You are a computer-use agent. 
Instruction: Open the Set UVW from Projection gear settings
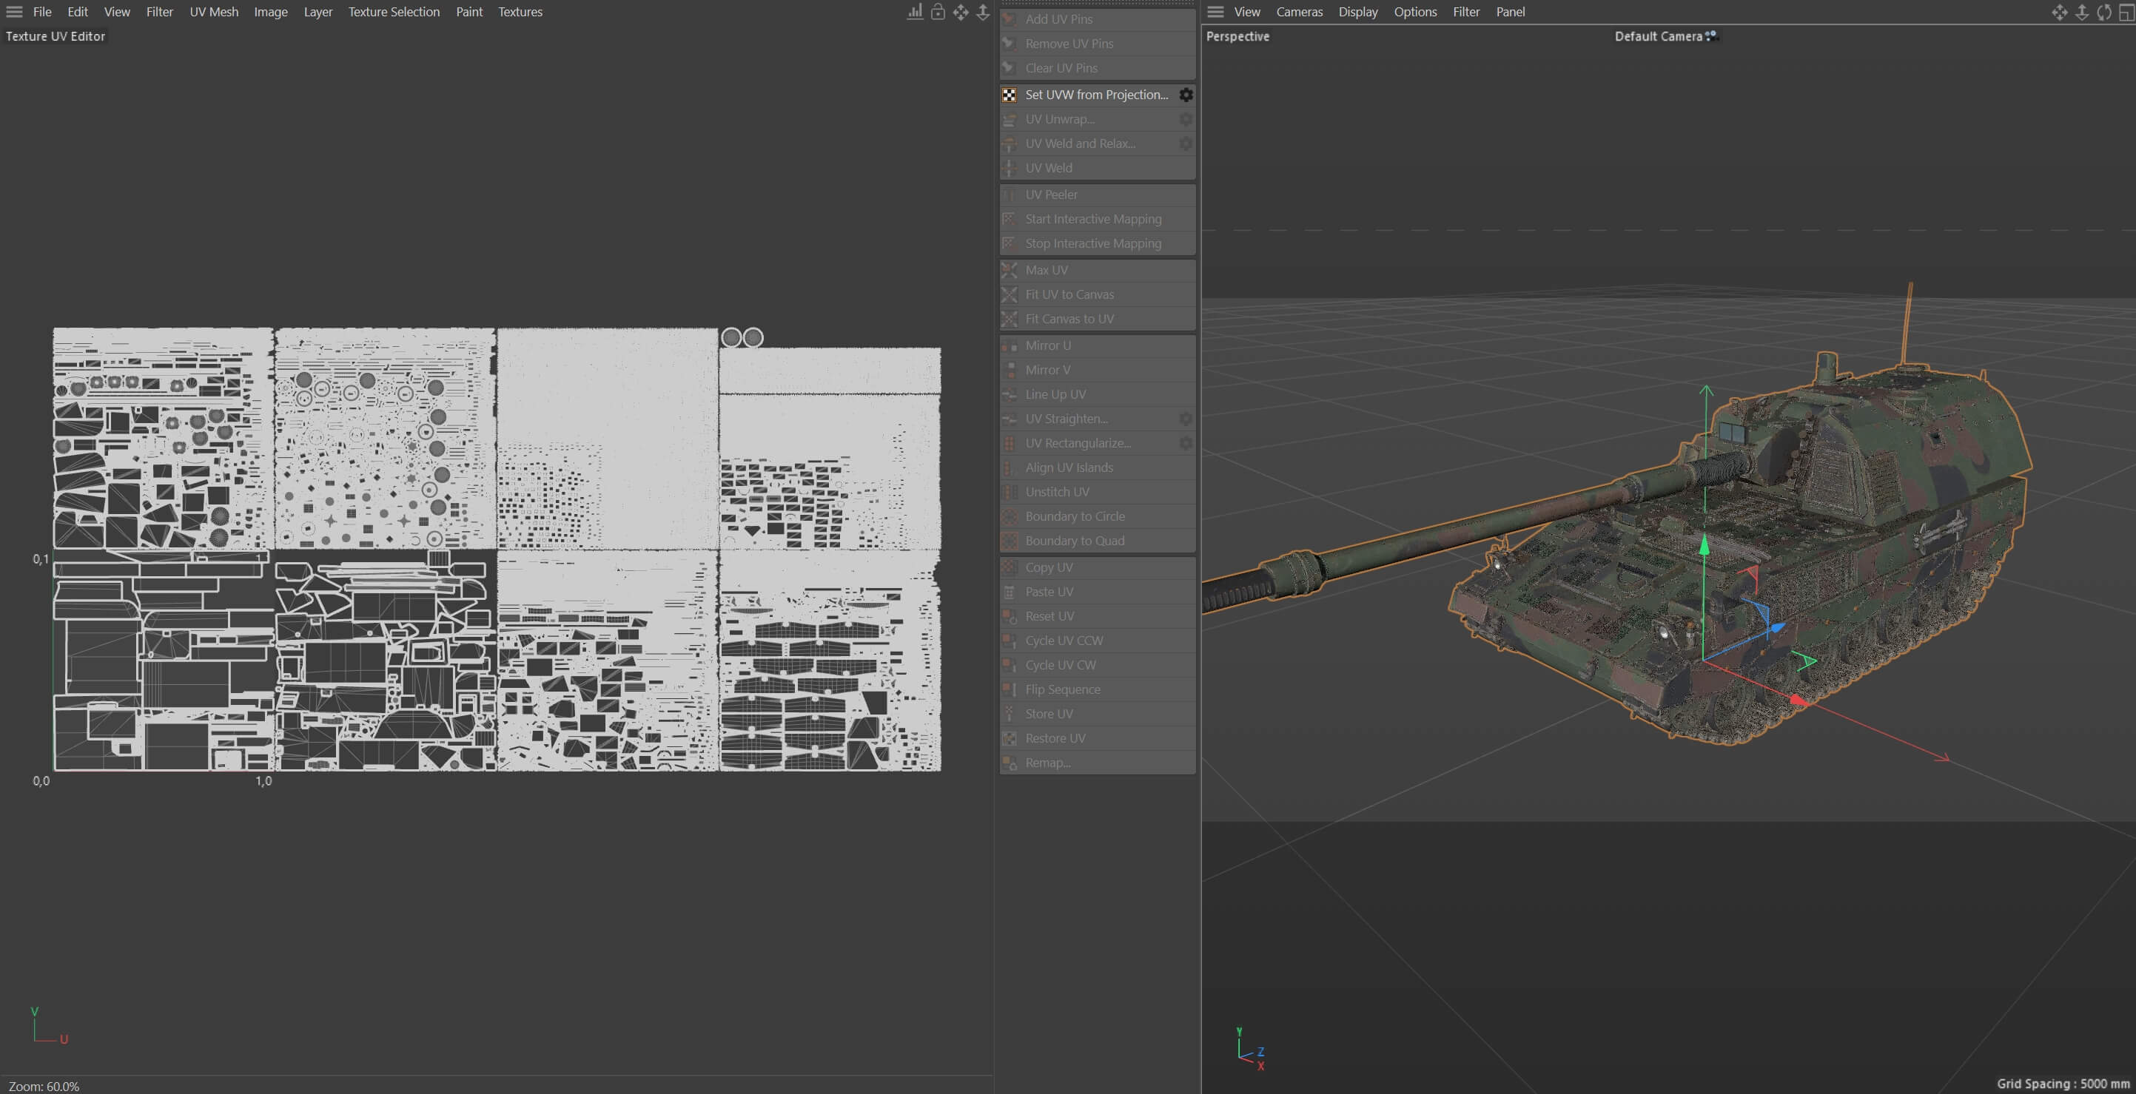pos(1186,95)
